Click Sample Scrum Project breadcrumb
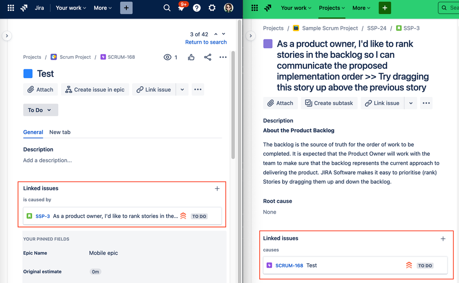459x283 pixels. 330,28
